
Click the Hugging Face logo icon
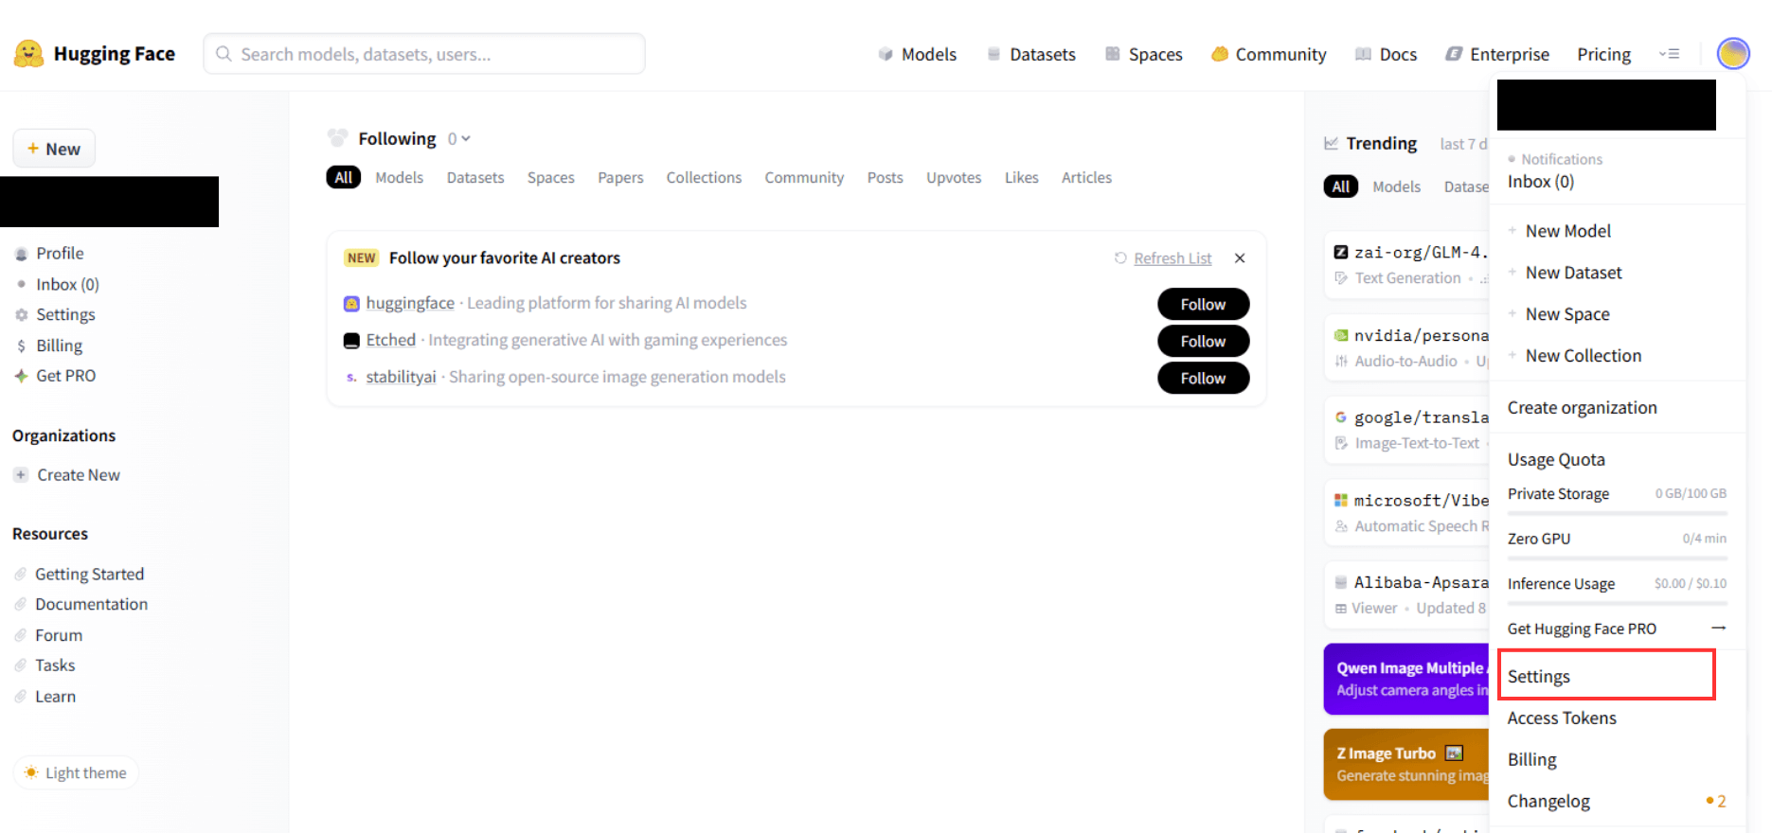point(28,54)
